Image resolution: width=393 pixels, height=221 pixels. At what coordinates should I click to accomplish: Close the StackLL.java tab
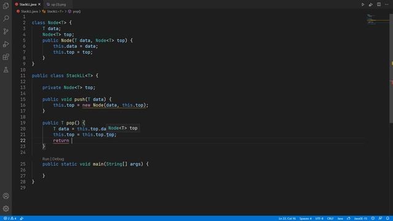39,4
